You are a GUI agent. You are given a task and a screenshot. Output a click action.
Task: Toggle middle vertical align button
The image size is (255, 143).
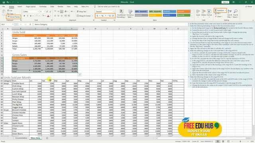coord(59,12)
